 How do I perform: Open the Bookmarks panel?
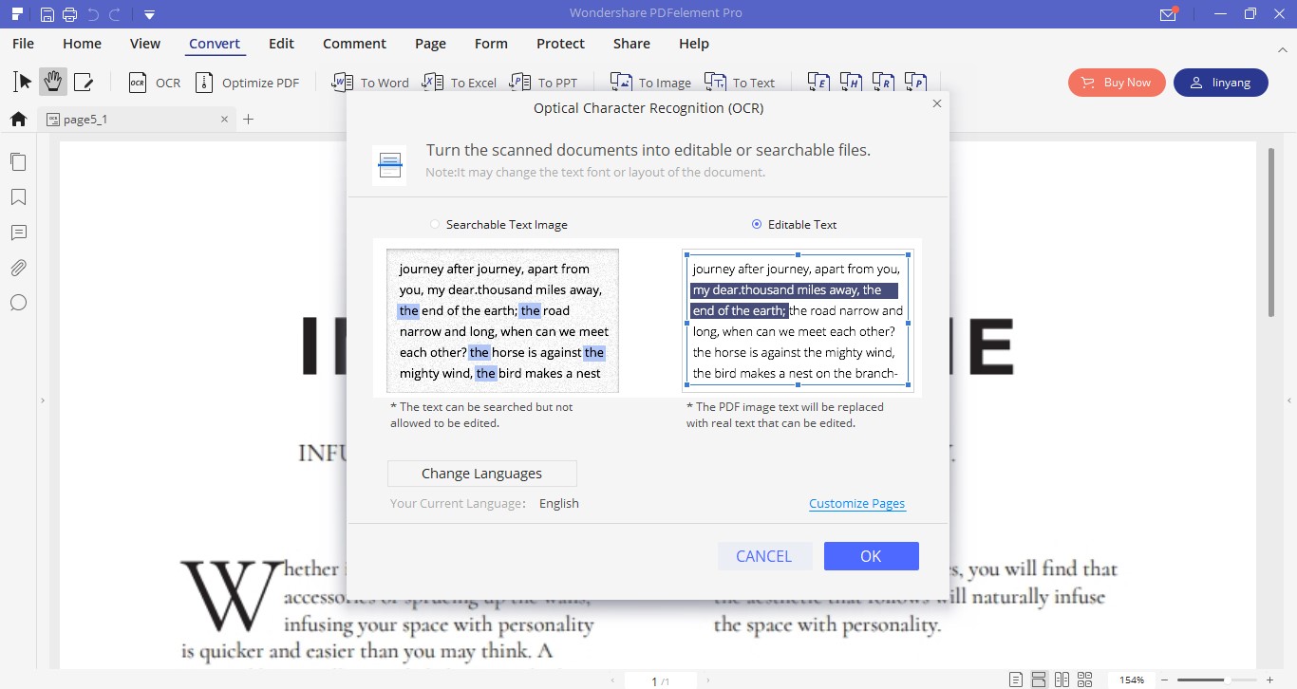17,196
